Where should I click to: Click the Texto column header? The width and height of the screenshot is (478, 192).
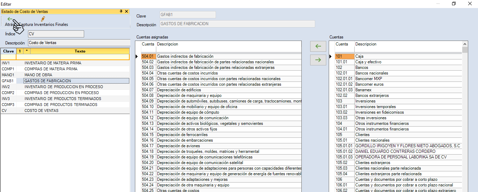coord(80,51)
